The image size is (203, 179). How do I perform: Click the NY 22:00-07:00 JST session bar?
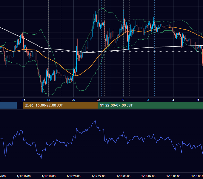(x=150, y=105)
